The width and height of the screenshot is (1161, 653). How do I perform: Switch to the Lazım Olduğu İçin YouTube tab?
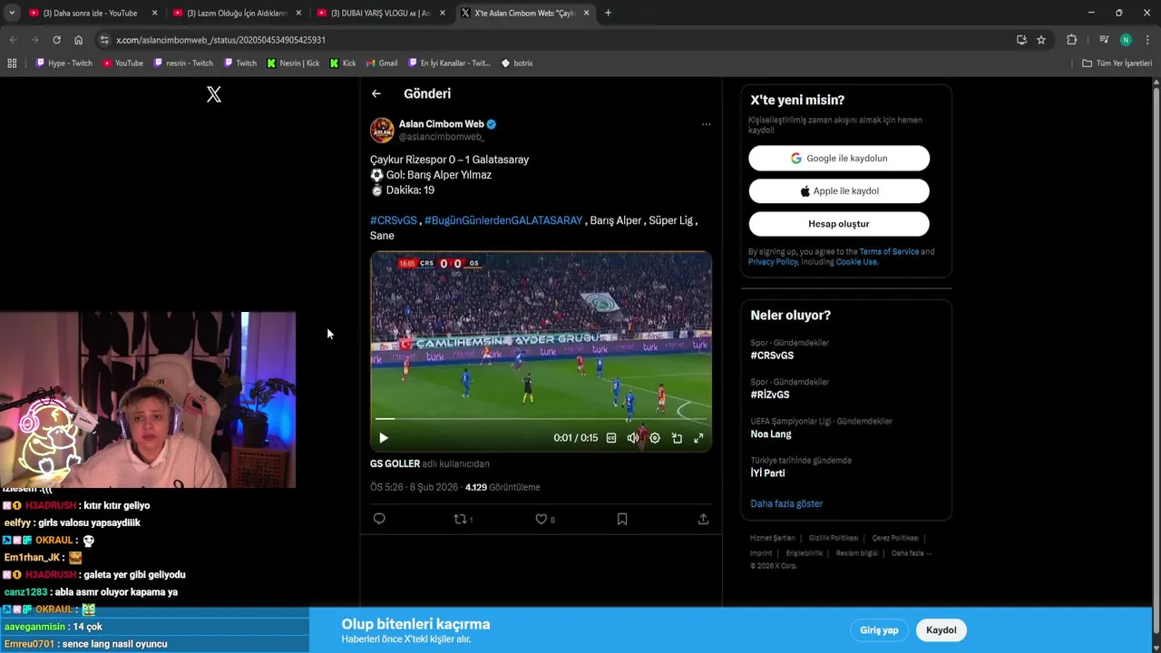[236, 13]
